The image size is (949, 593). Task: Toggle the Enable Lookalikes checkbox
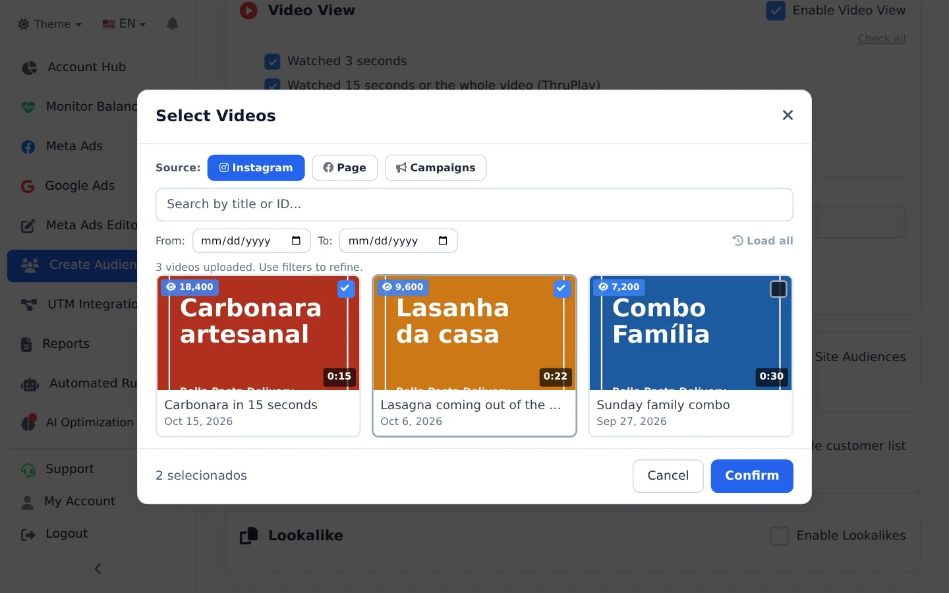pos(780,536)
